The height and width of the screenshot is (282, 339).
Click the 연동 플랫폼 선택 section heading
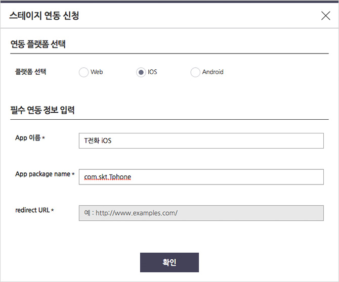38,44
